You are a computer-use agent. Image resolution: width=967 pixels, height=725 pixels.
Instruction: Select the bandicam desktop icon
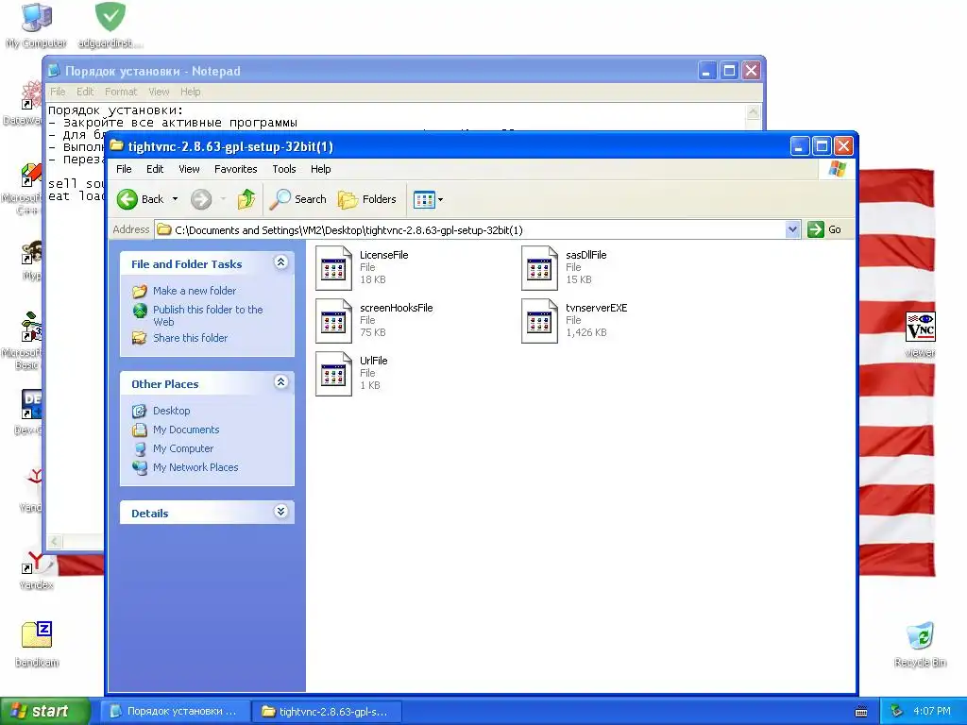coord(37,644)
